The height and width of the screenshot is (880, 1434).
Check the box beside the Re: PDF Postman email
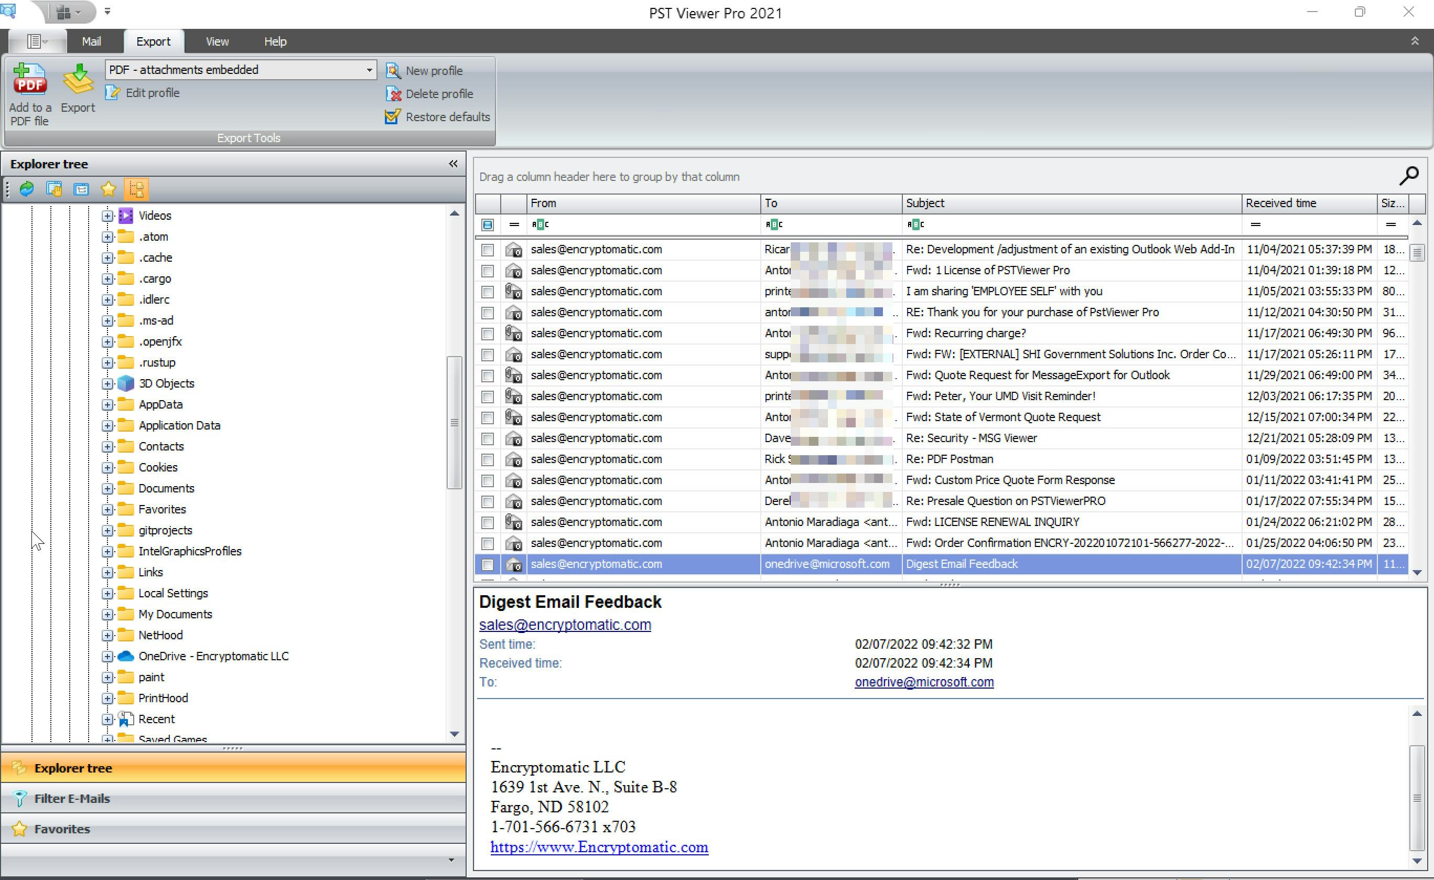488,459
